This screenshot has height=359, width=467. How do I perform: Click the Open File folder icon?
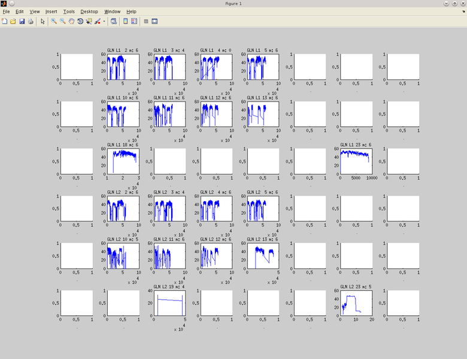click(x=13, y=22)
